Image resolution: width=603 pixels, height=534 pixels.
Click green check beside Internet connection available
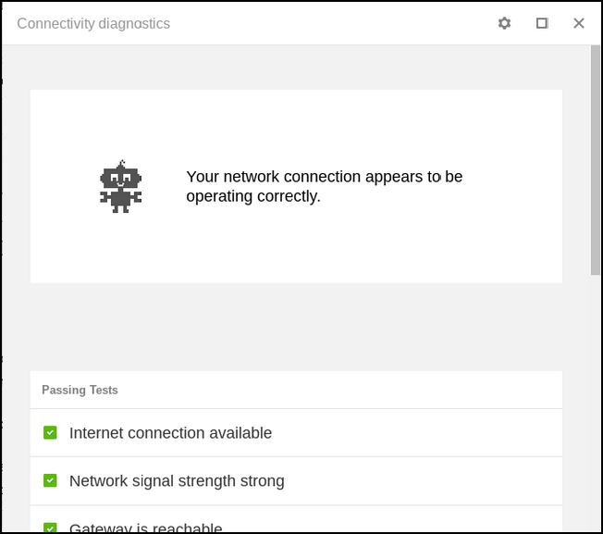[51, 432]
